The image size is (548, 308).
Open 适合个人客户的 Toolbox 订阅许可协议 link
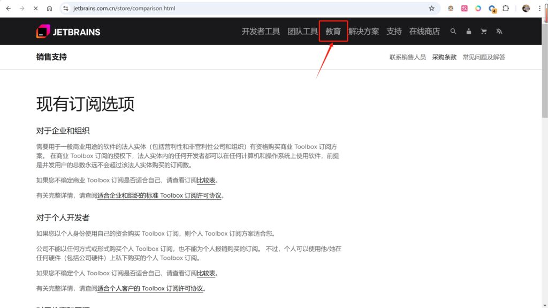pyautogui.click(x=150, y=288)
